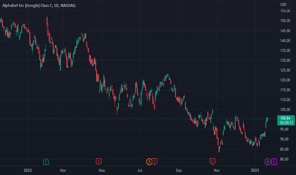Click the Sep label on time axis
The width and height of the screenshot is (296, 175).
[x=178, y=170]
